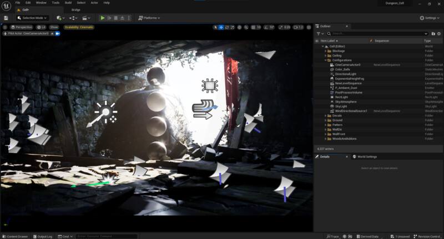Open the Tools menu
This screenshot has width=444, height=239.
(x=56, y=3)
